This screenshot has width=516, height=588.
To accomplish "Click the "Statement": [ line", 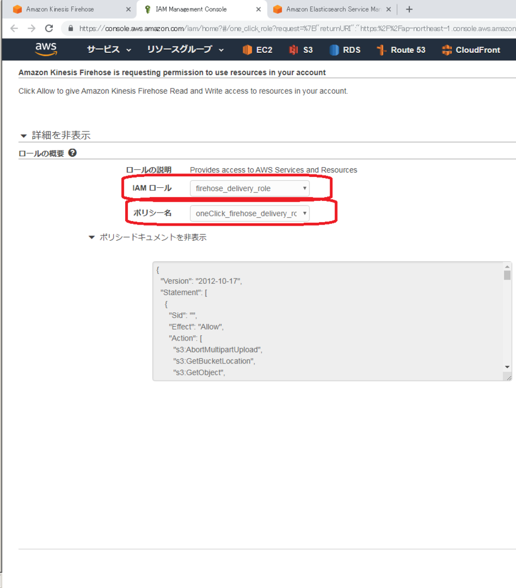I will pyautogui.click(x=184, y=292).
